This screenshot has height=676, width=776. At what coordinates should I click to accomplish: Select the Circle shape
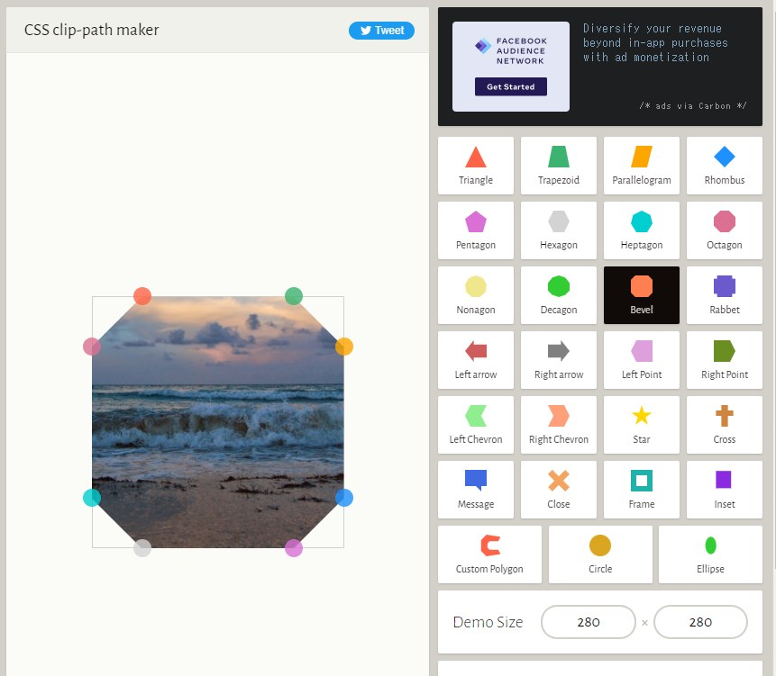tap(600, 554)
